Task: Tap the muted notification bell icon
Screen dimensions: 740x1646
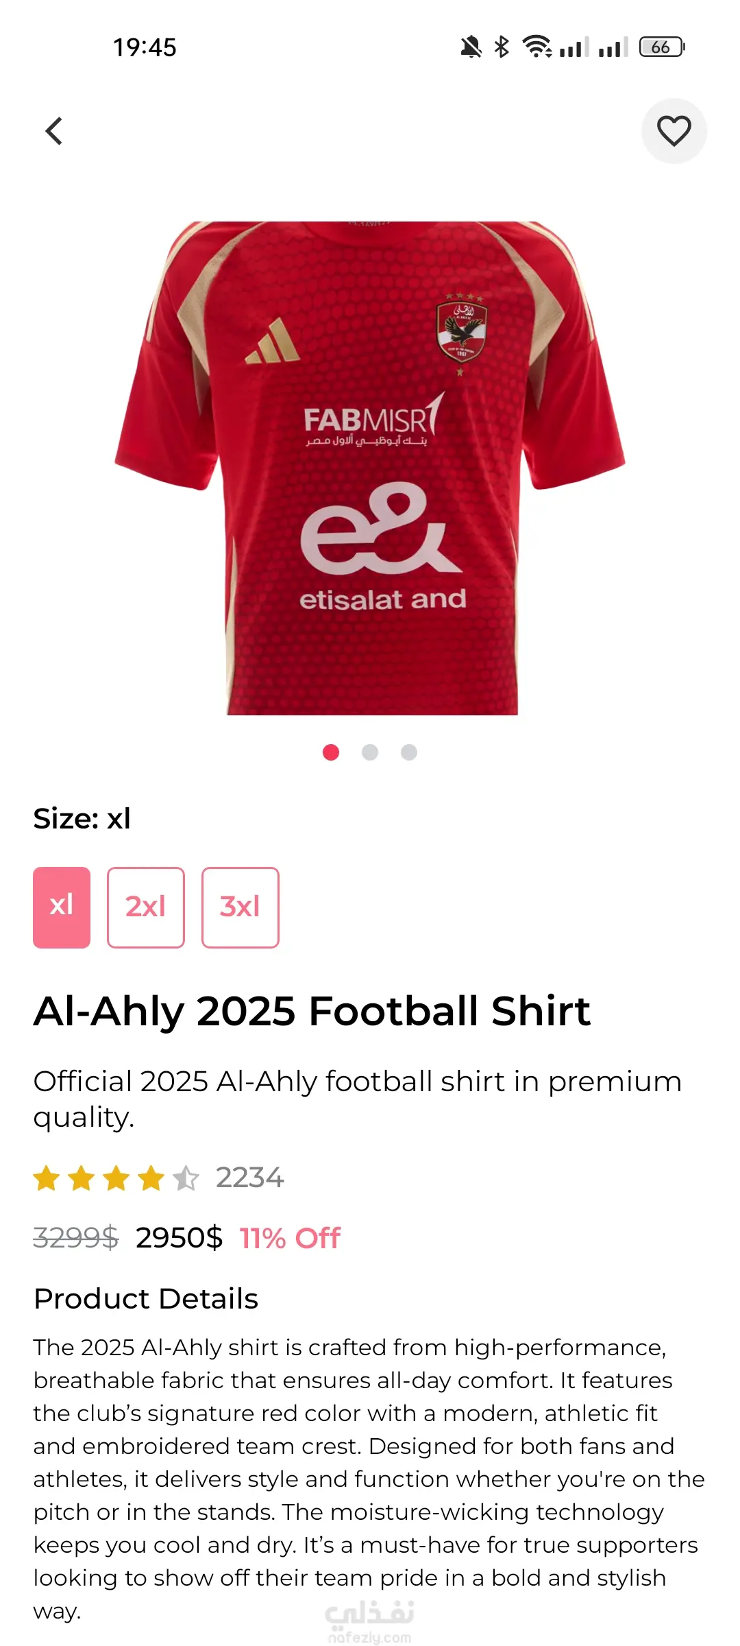Action: (471, 47)
